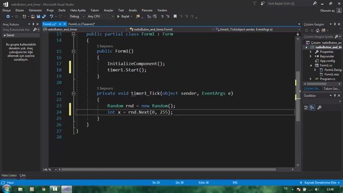Screen dimensions: 343x193
Task: Open the File Explorer taskbar icon
Action: tap(20, 189)
